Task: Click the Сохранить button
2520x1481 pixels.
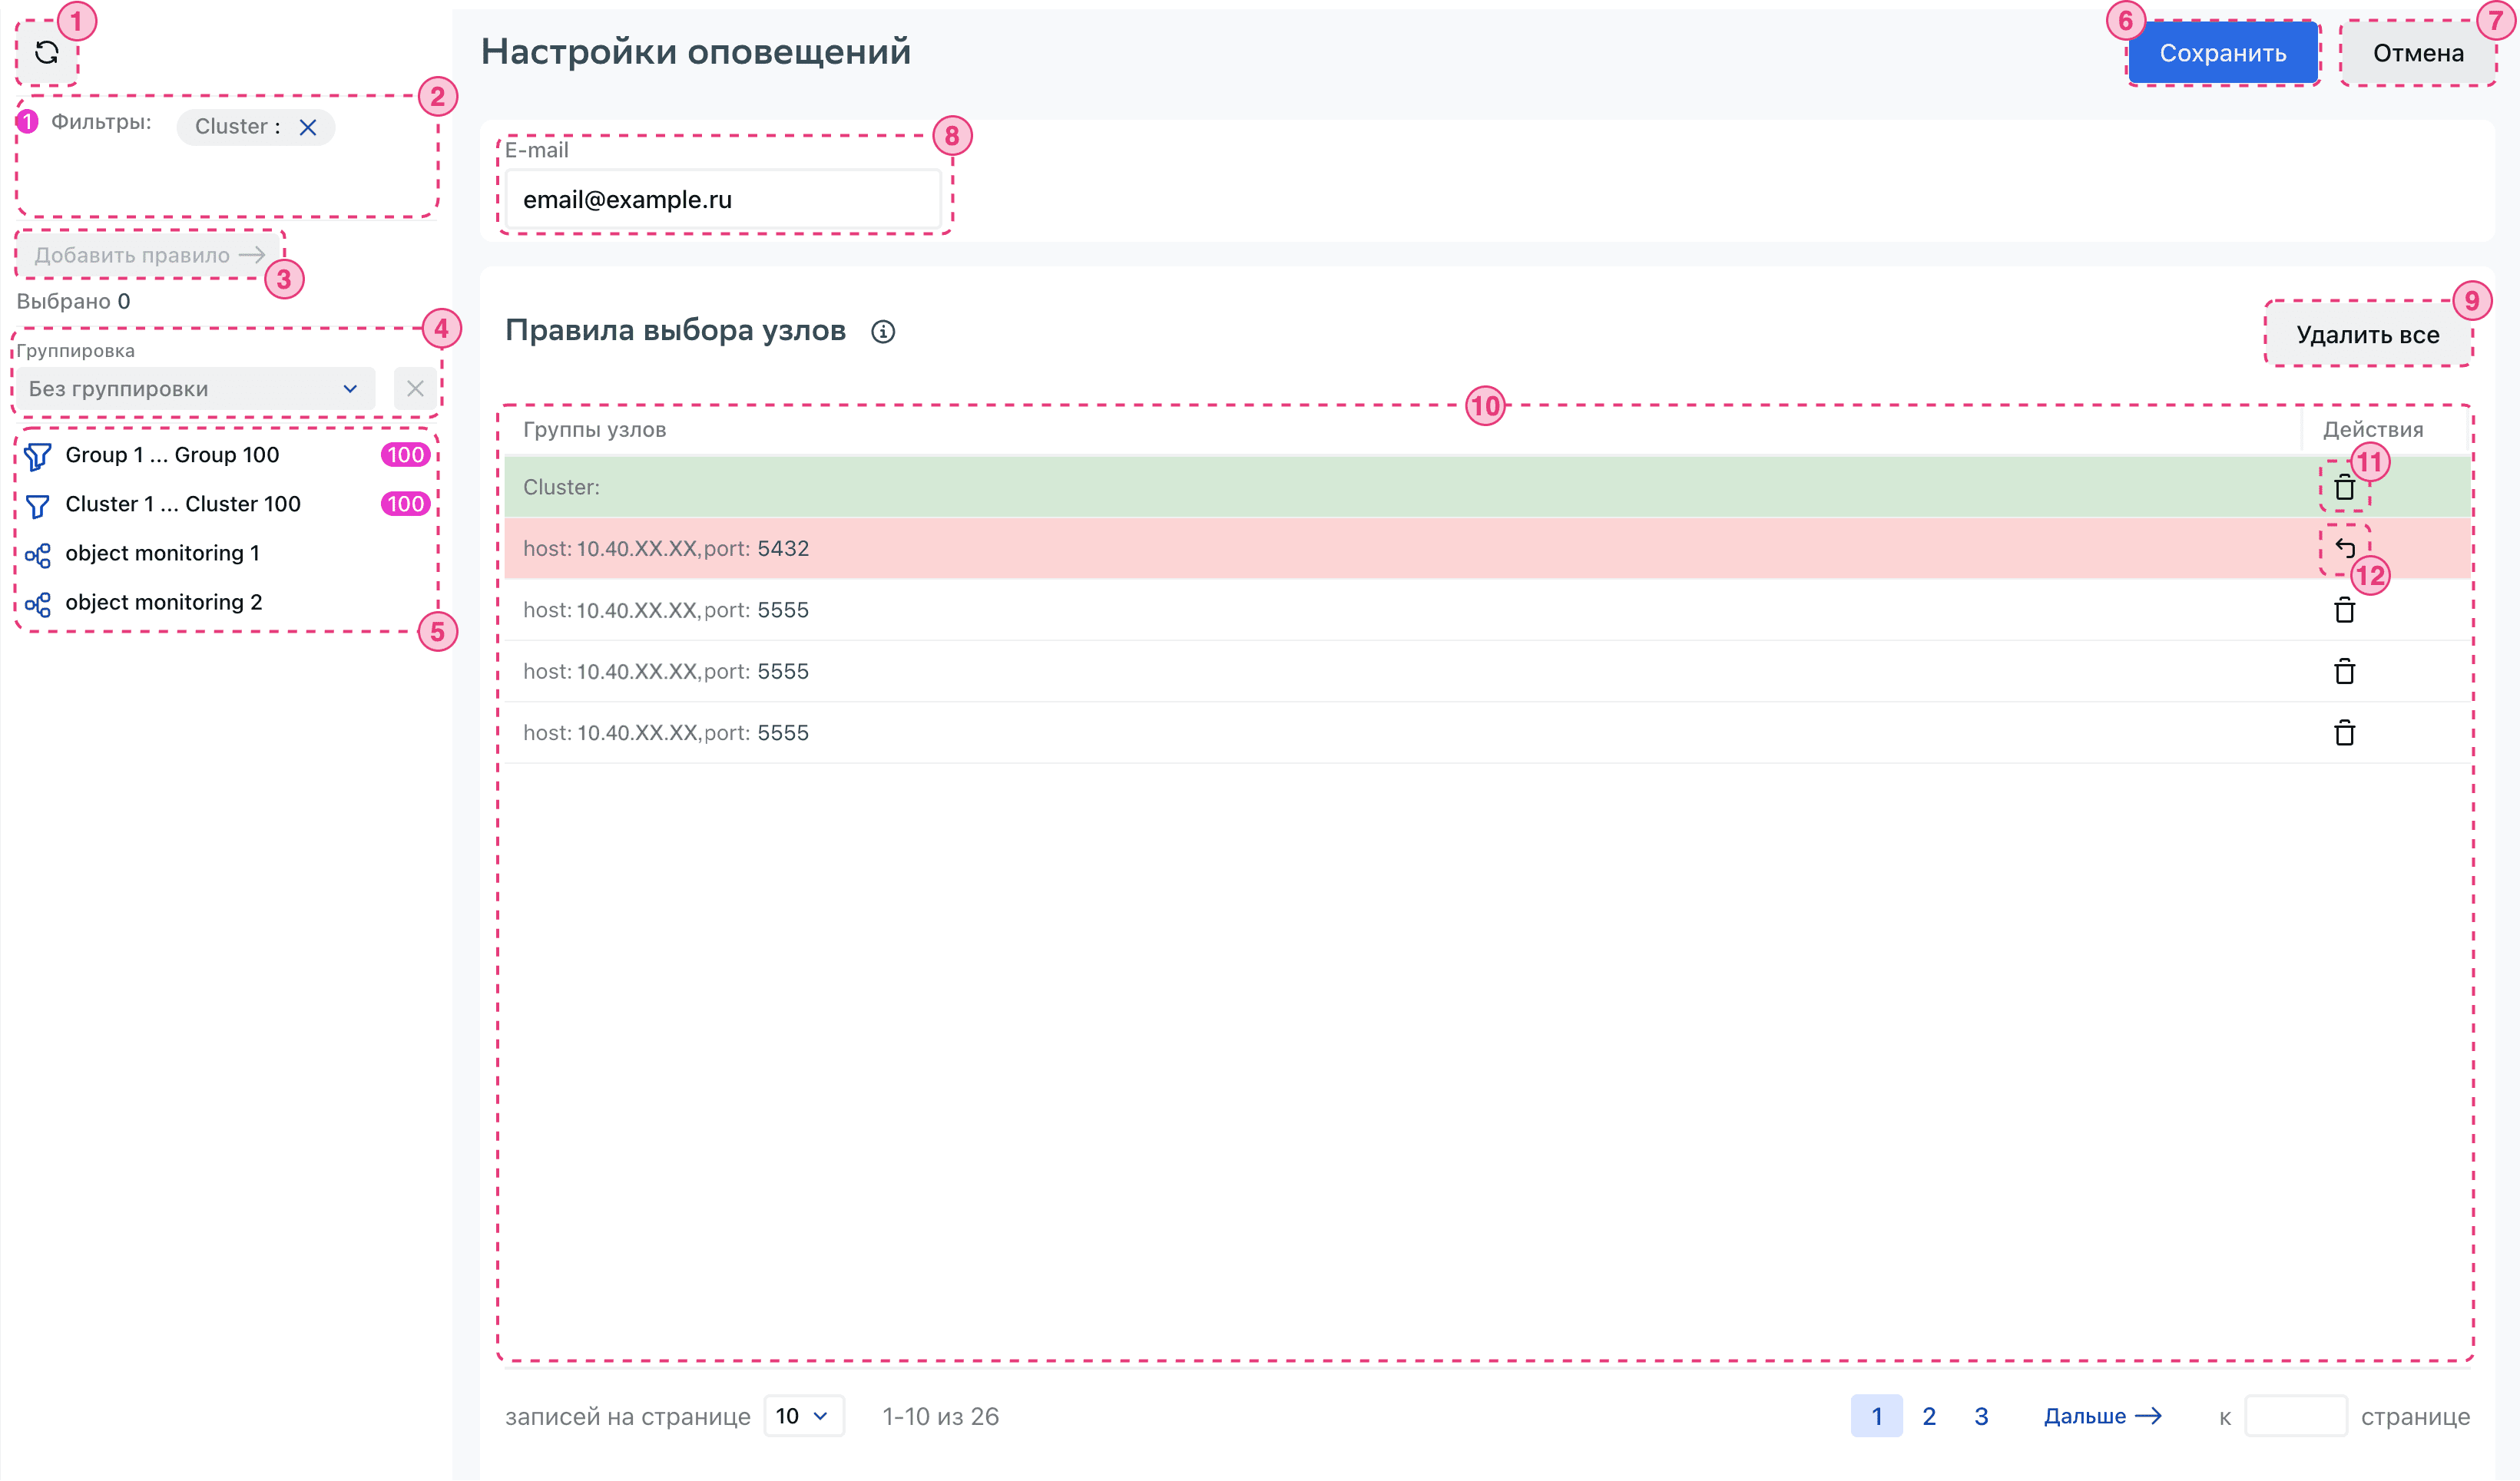Action: coord(2222,53)
